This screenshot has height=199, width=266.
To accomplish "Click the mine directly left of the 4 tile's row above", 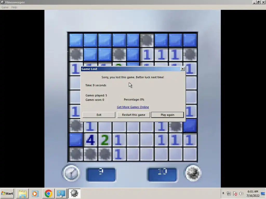I will [76, 126].
